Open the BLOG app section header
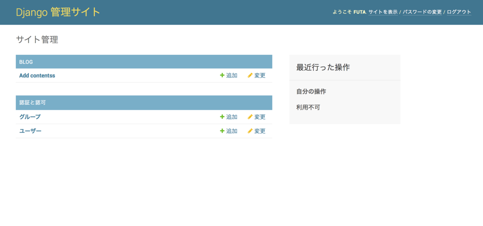Screen dimensions: 483x226 coord(26,62)
